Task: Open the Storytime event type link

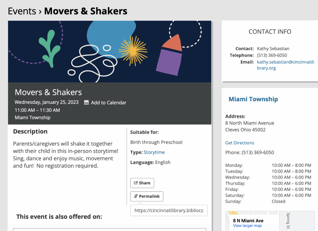Action: [154, 152]
